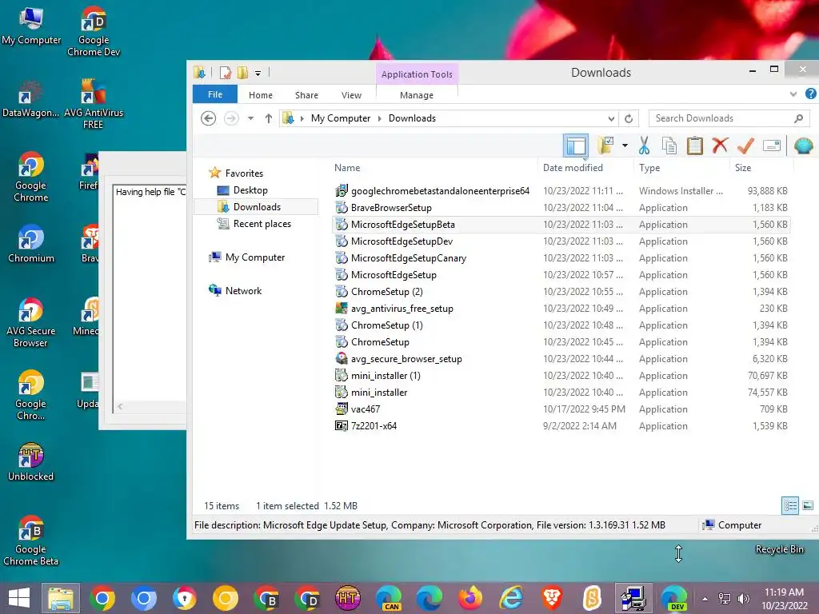Open folder options toolbar icon
This screenshot has height=614, width=819.
click(x=606, y=146)
